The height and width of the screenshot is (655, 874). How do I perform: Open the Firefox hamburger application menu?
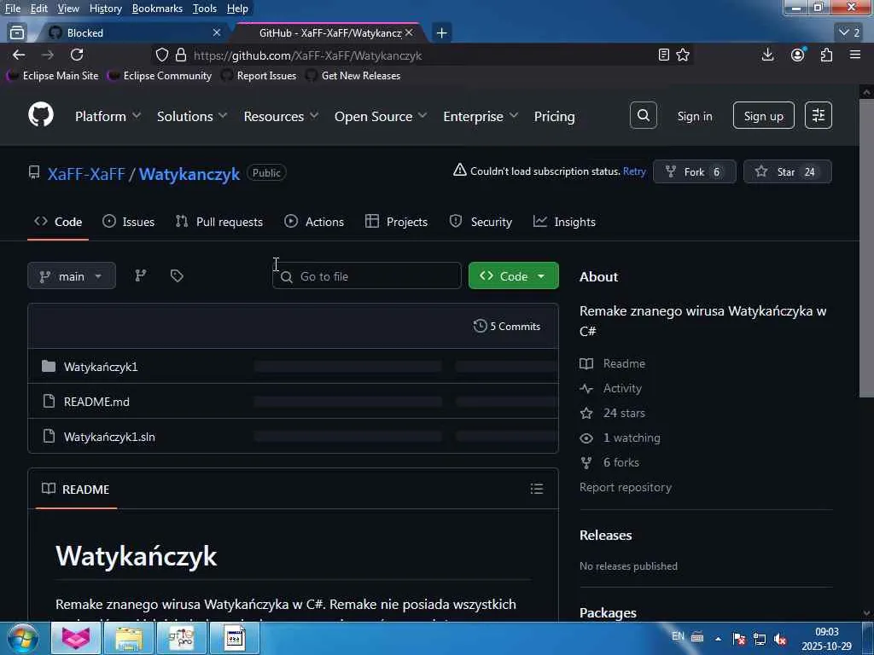point(855,55)
